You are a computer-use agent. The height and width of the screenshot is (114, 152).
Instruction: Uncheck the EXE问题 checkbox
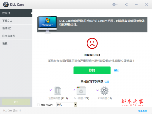pyautogui.click(x=98, y=90)
